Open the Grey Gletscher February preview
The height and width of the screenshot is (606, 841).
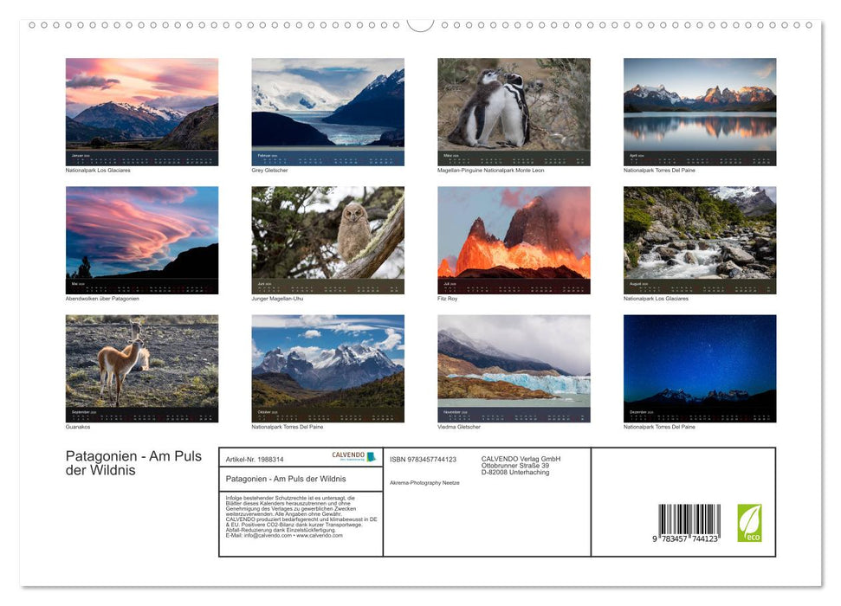327,111
